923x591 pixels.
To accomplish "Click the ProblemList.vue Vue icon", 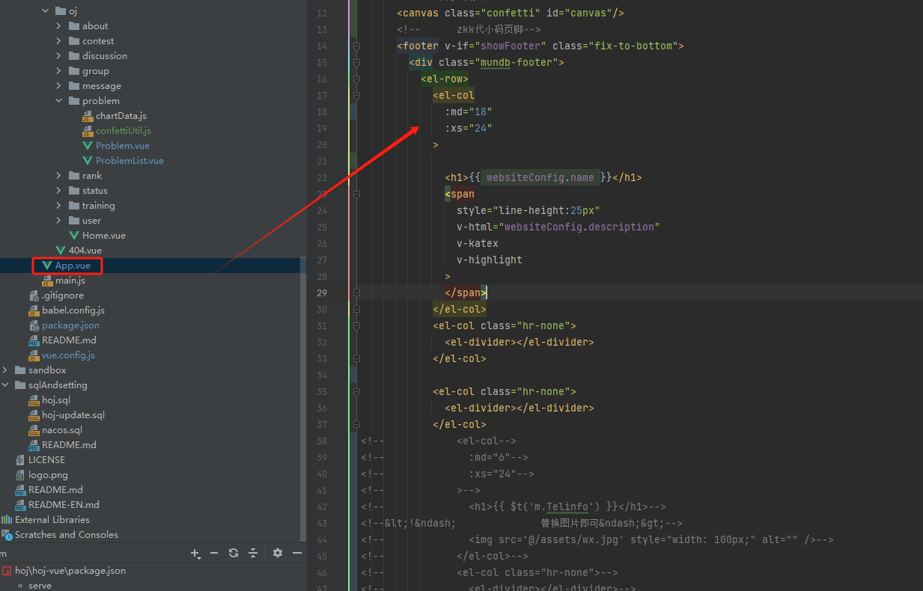I will click(88, 161).
